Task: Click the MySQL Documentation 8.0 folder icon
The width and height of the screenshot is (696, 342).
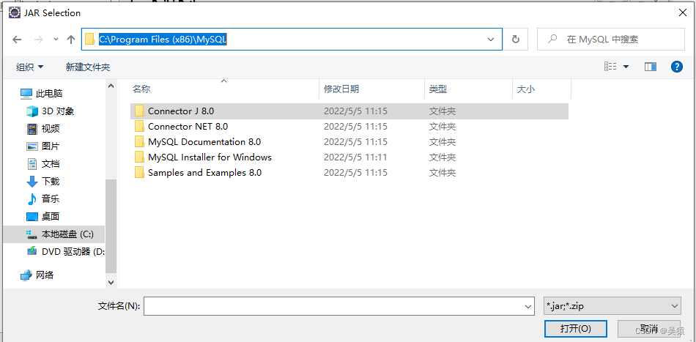Action: (x=139, y=142)
